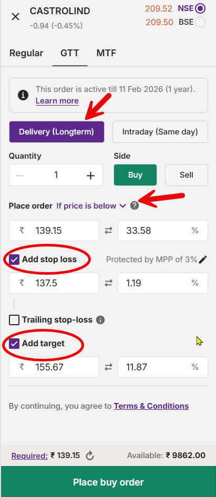
Task: Enable Trailing stop-loss checkbox
Action: pos(14,320)
